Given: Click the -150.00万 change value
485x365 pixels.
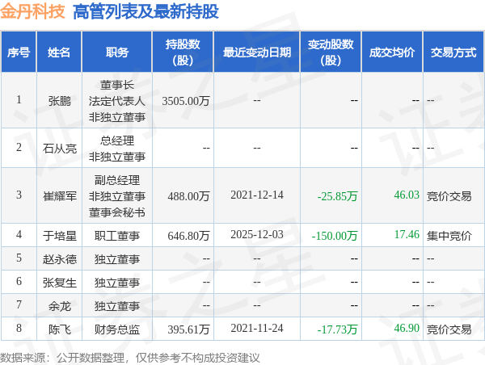Looking at the screenshot, I should pyautogui.click(x=335, y=236).
